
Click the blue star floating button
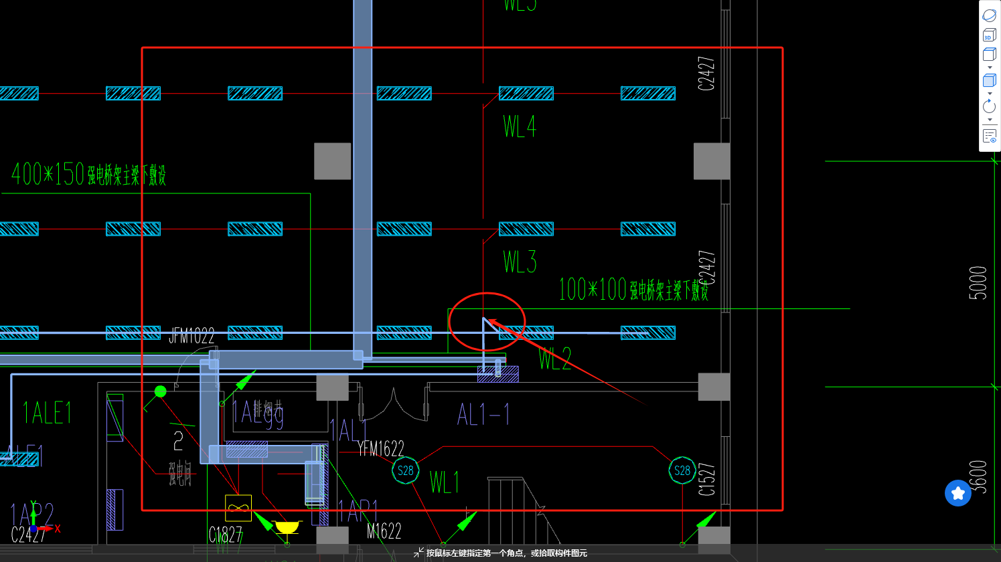coord(958,493)
